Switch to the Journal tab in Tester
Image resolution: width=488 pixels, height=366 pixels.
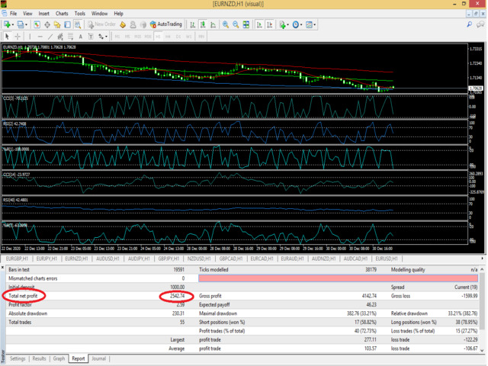pyautogui.click(x=98, y=358)
